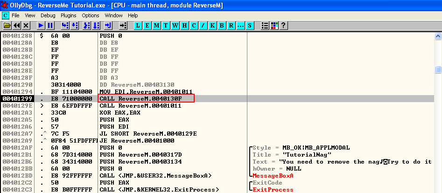The height and width of the screenshot is (193, 442).
Task: Click the red ExitProcess comment
Action: (273, 190)
